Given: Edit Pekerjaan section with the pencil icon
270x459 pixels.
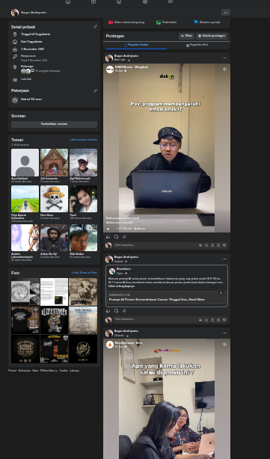Looking at the screenshot, I should 95,90.
